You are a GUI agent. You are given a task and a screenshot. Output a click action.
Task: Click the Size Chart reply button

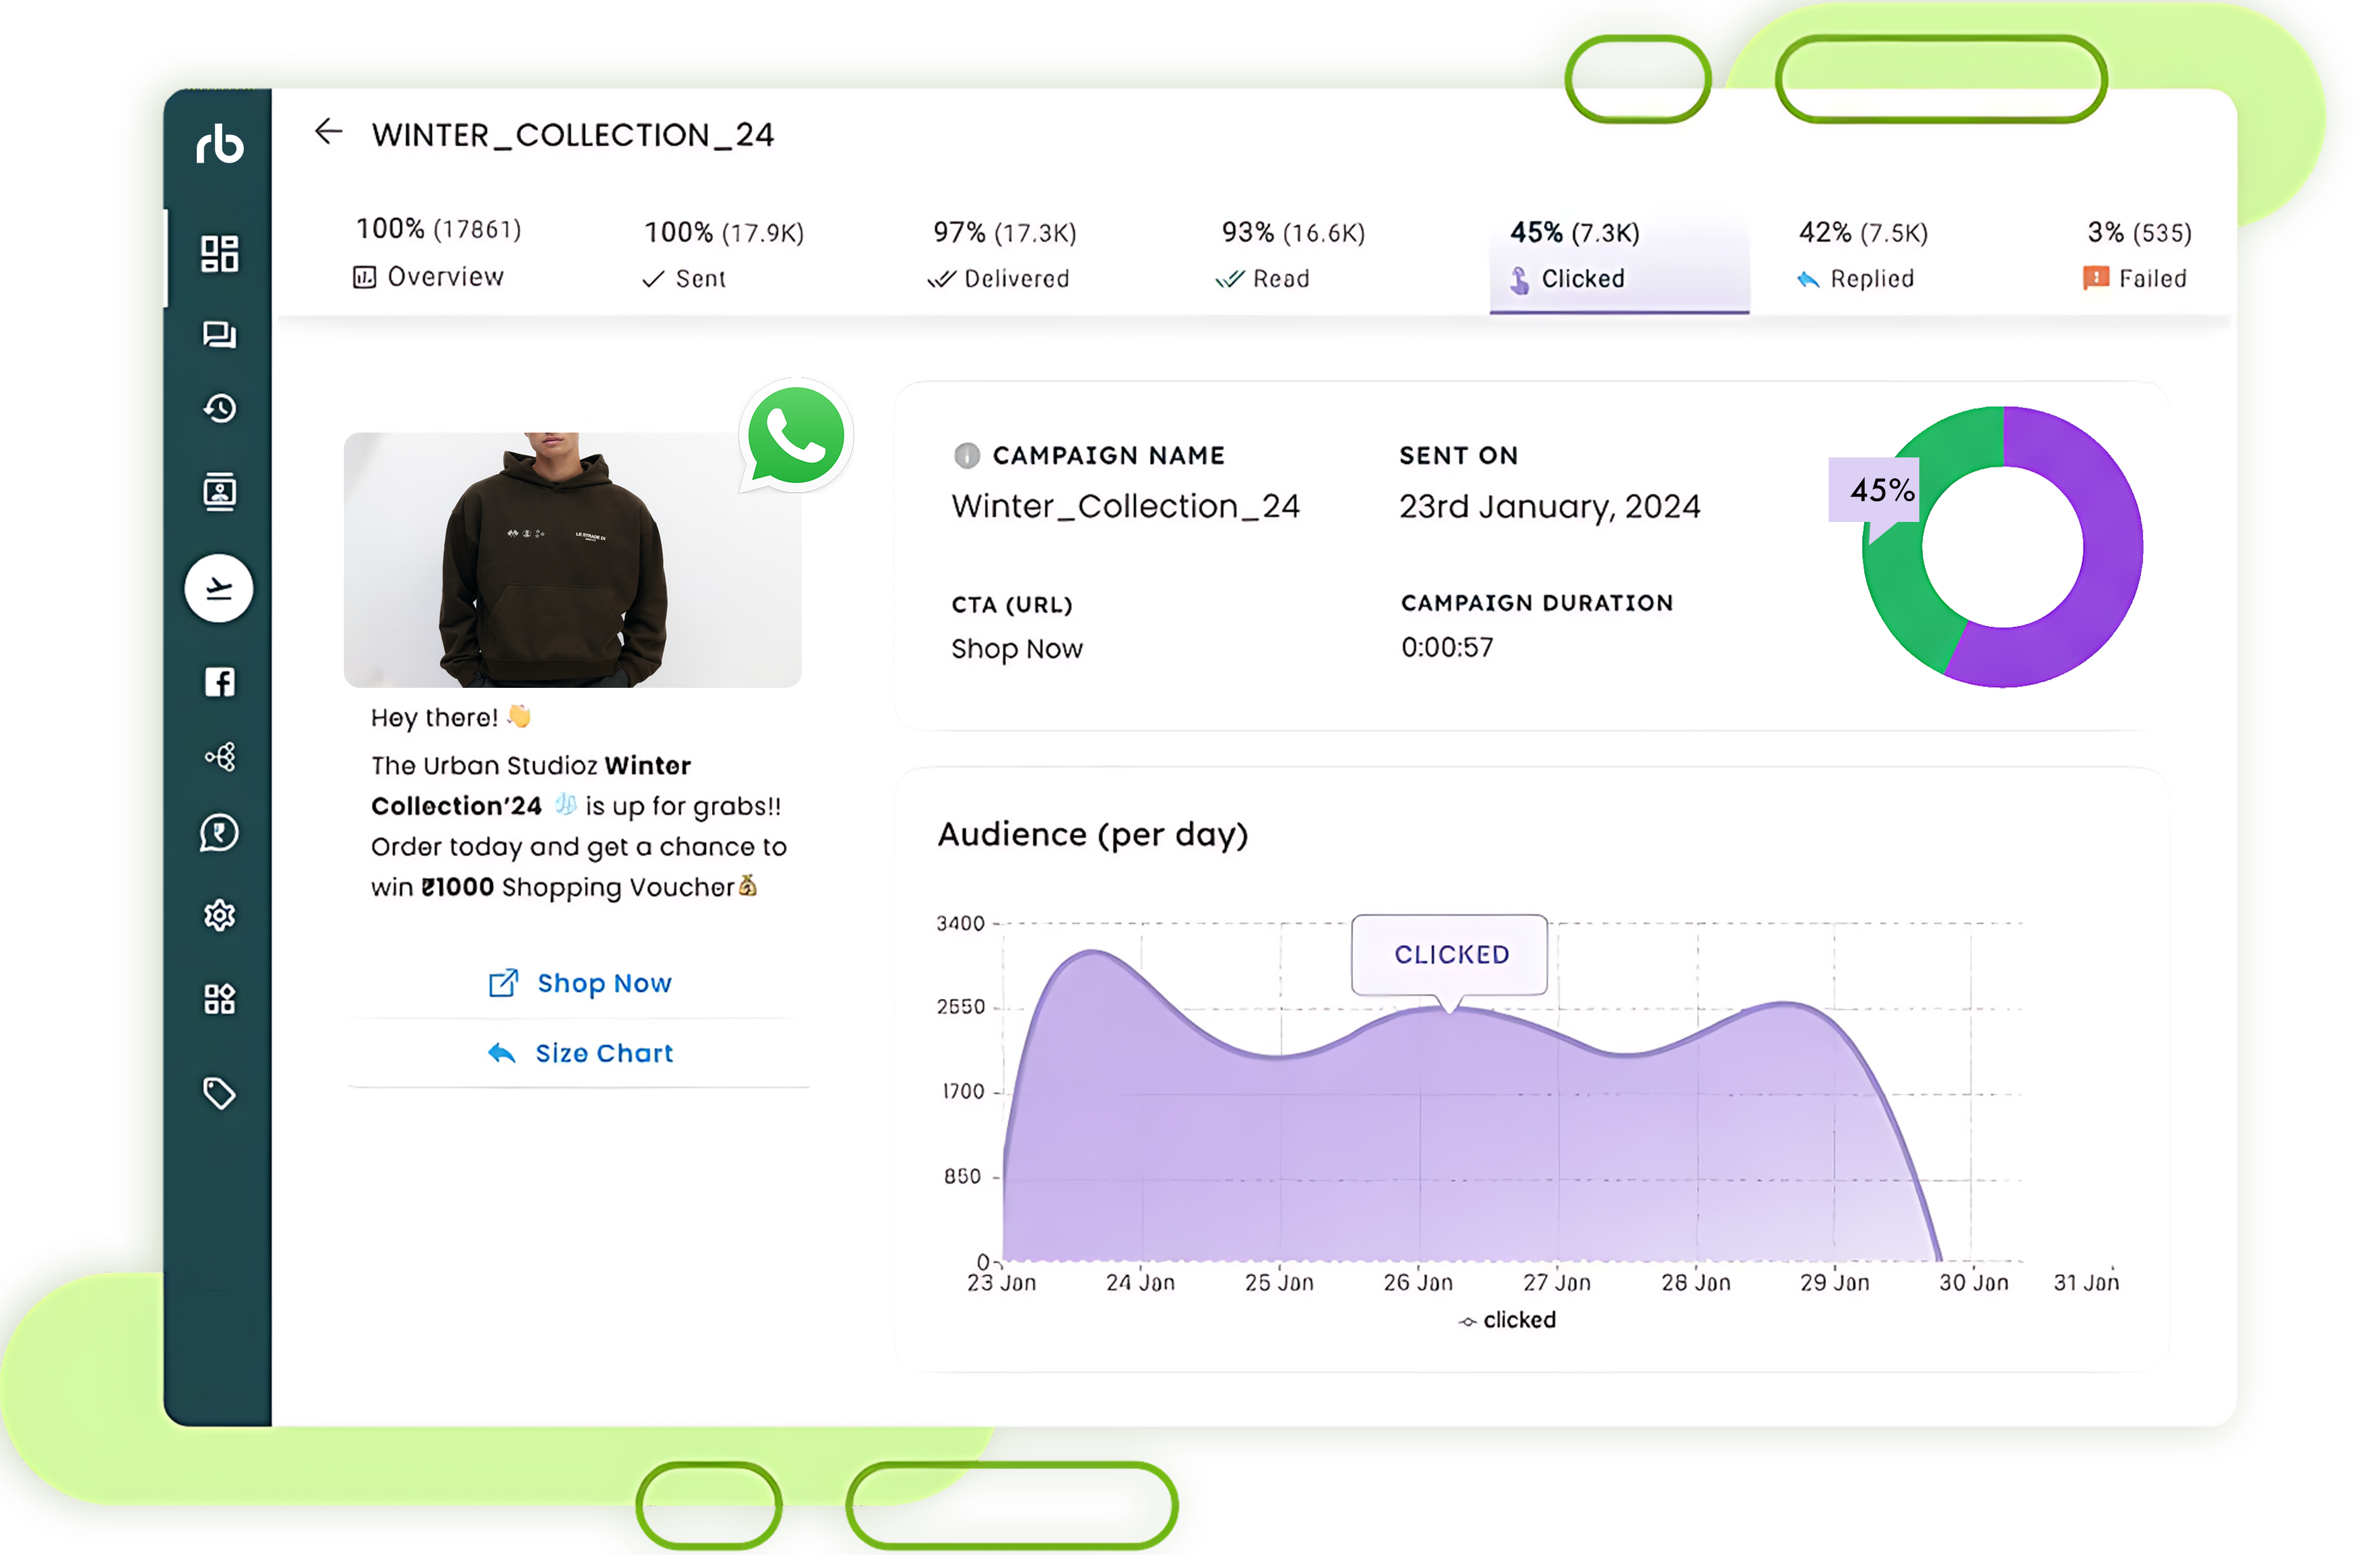tap(581, 1053)
